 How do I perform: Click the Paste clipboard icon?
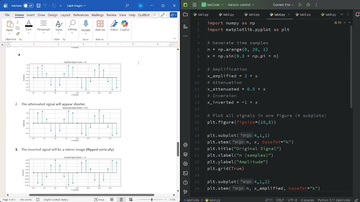tap(10, 24)
